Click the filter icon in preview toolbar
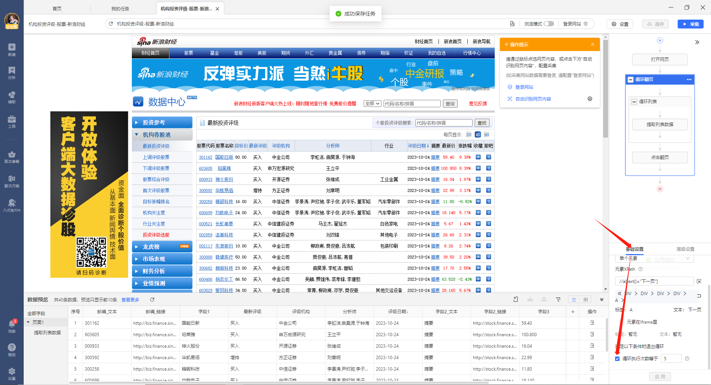The width and height of the screenshot is (711, 385). [558, 300]
